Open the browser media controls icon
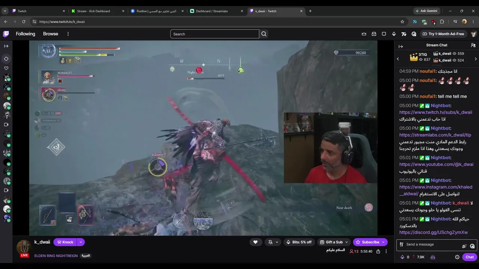479x269 pixels. coord(455,22)
